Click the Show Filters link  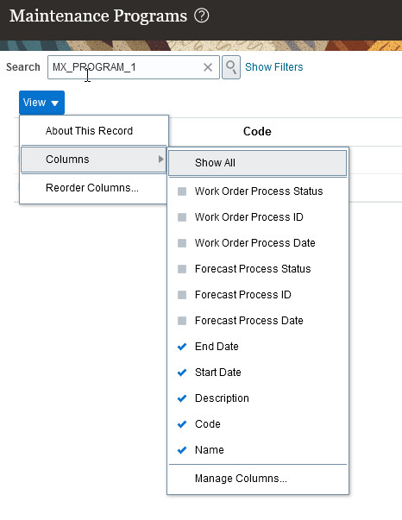tap(274, 67)
